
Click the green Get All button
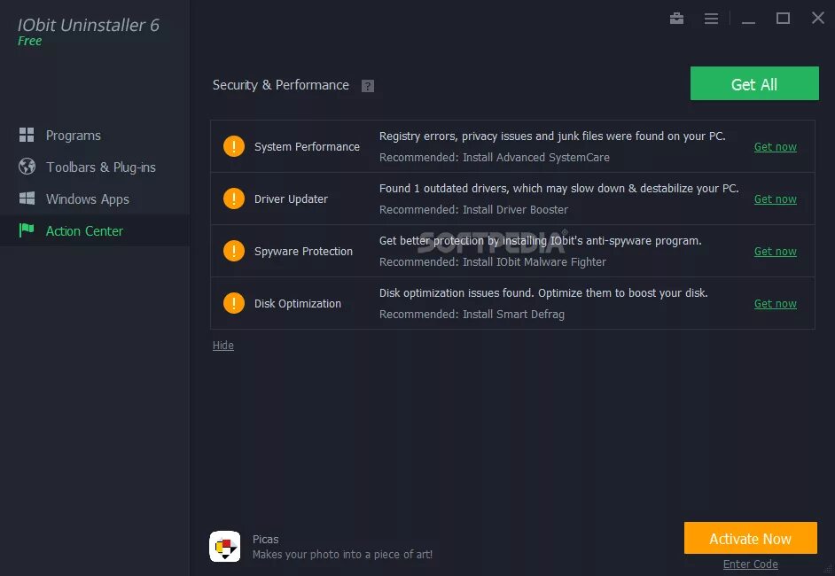coord(754,83)
